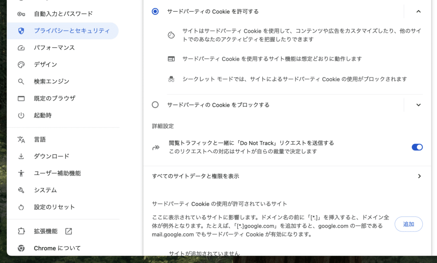Click the 追加 button to add a site
The width and height of the screenshot is (437, 263).
pos(408,224)
